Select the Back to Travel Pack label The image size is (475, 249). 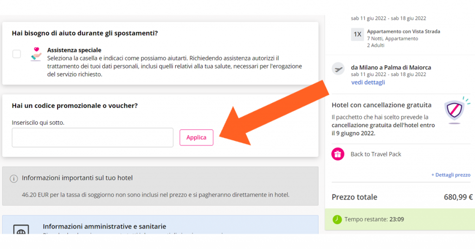pos(376,154)
